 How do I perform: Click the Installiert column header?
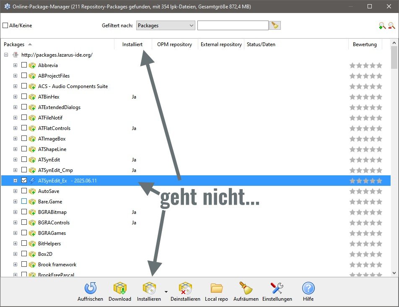(x=133, y=44)
